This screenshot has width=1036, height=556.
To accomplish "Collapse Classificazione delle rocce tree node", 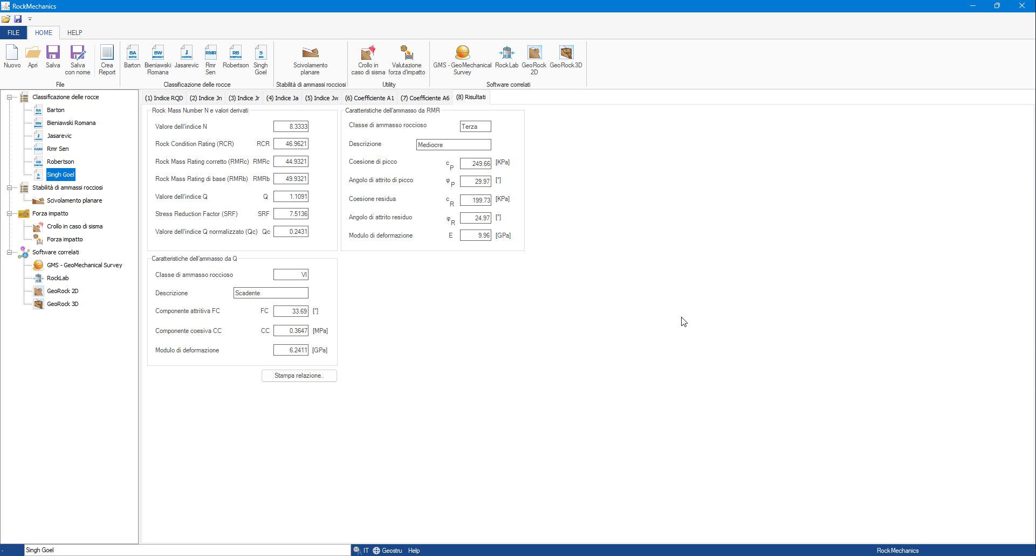I will (x=9, y=98).
